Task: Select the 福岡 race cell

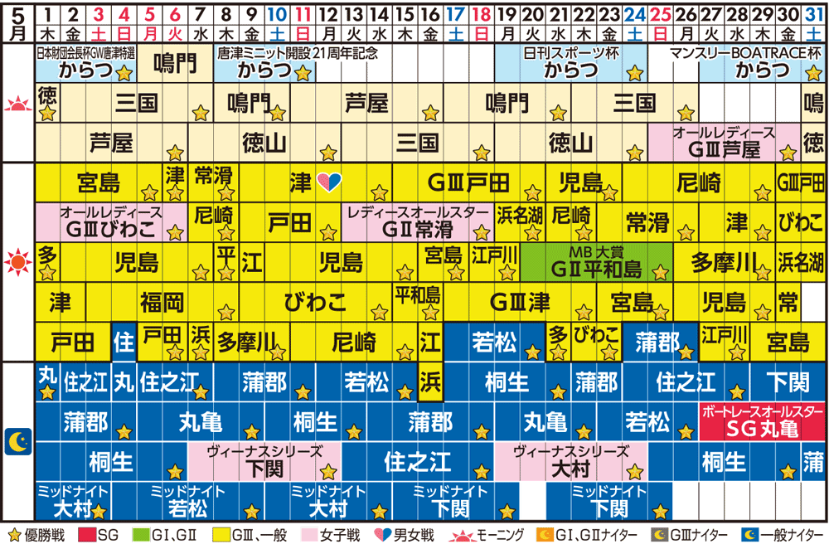Action: tap(162, 302)
